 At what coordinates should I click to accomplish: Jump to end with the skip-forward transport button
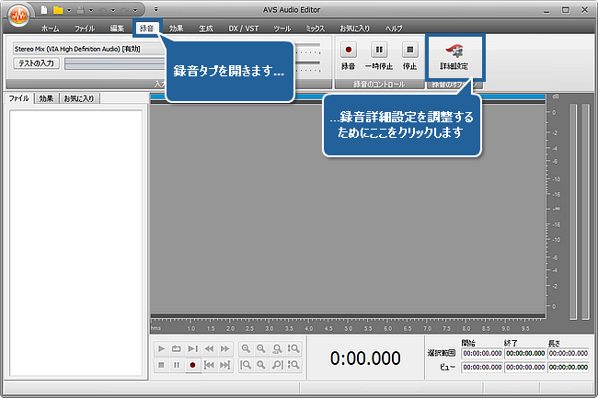point(225,365)
